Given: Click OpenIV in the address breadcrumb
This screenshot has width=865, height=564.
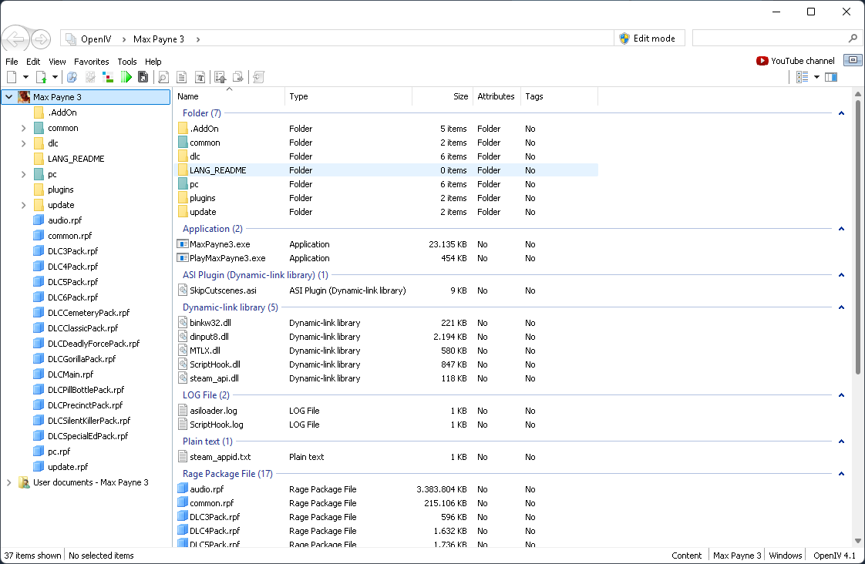Looking at the screenshot, I should click(96, 39).
